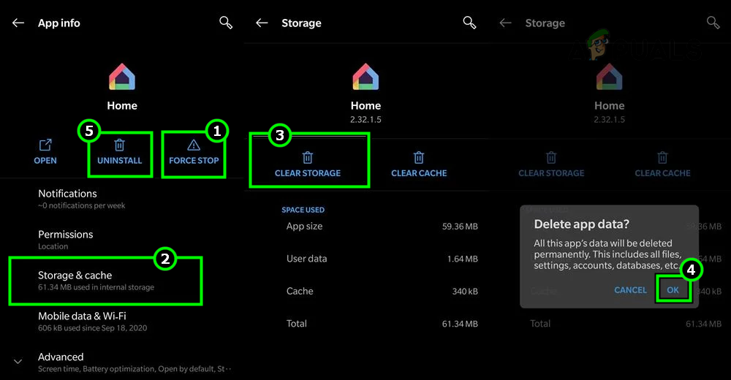Image resolution: width=731 pixels, height=380 pixels.
Task: Tap back arrow on App info screen
Action: (x=18, y=23)
